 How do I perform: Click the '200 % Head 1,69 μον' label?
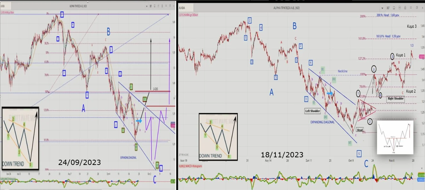click(388, 15)
